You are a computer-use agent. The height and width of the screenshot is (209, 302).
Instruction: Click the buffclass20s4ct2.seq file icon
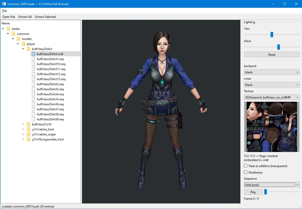click(33, 84)
